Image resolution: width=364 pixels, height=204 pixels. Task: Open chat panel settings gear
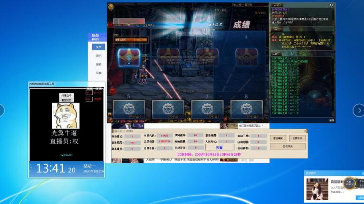[x=331, y=5]
